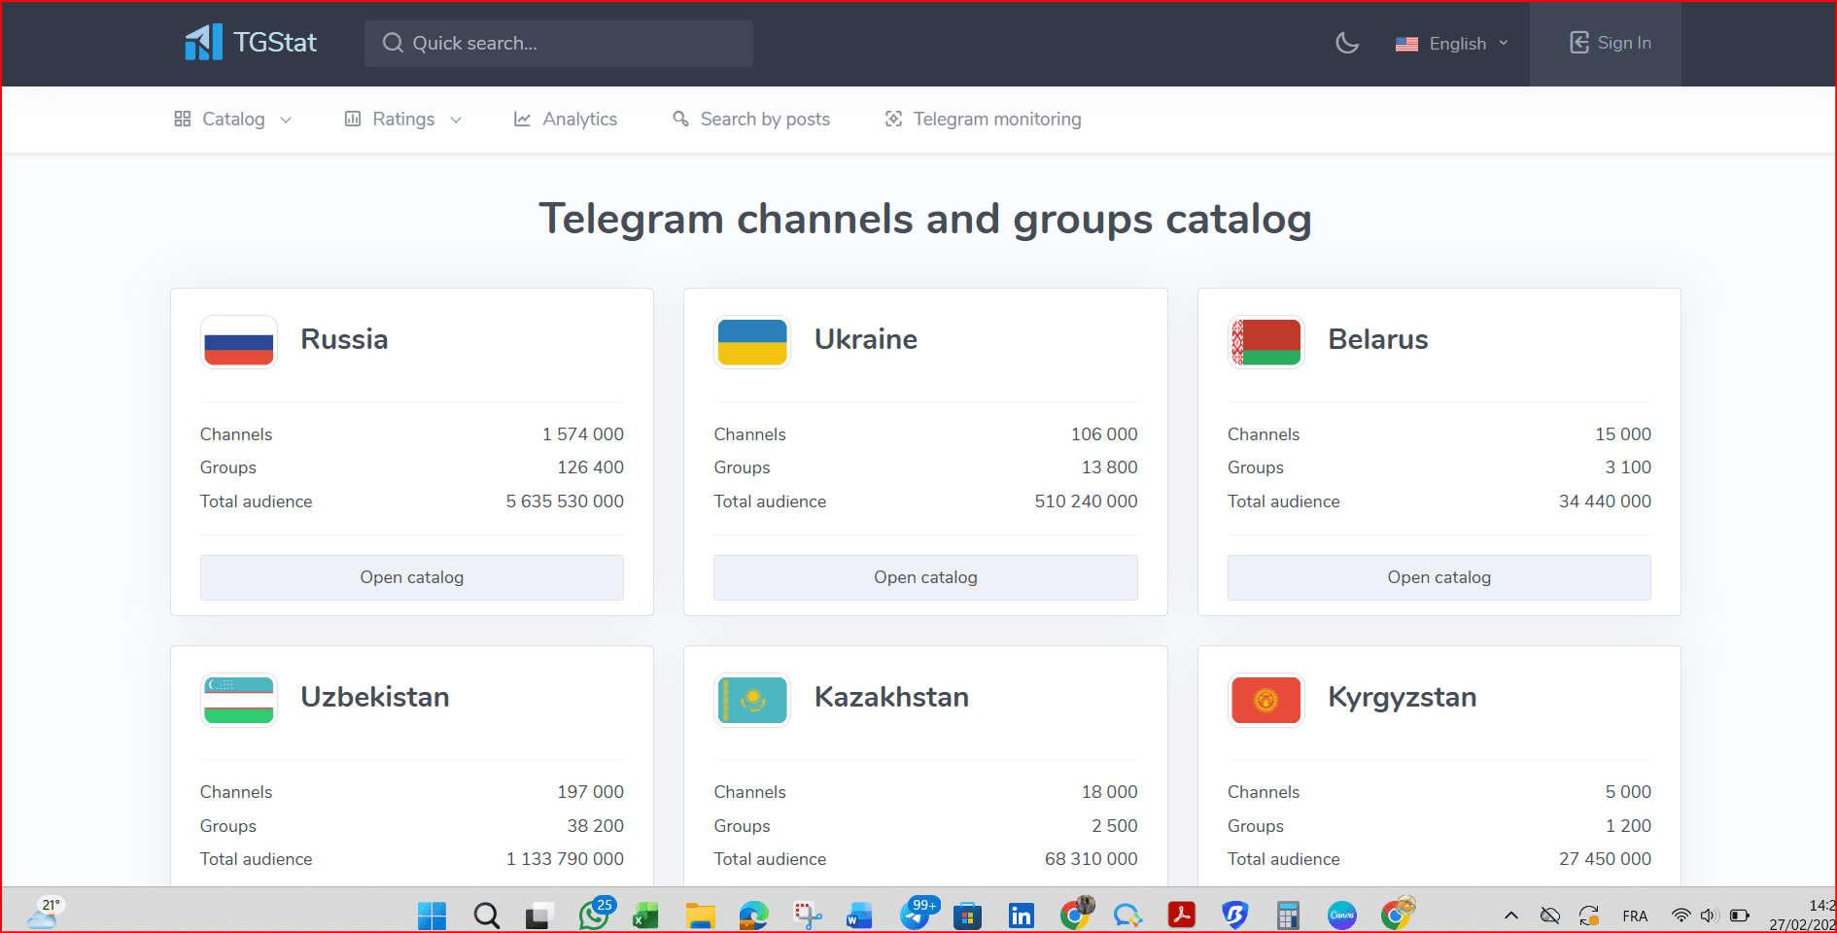Select the Russia flag icon

tap(239, 342)
